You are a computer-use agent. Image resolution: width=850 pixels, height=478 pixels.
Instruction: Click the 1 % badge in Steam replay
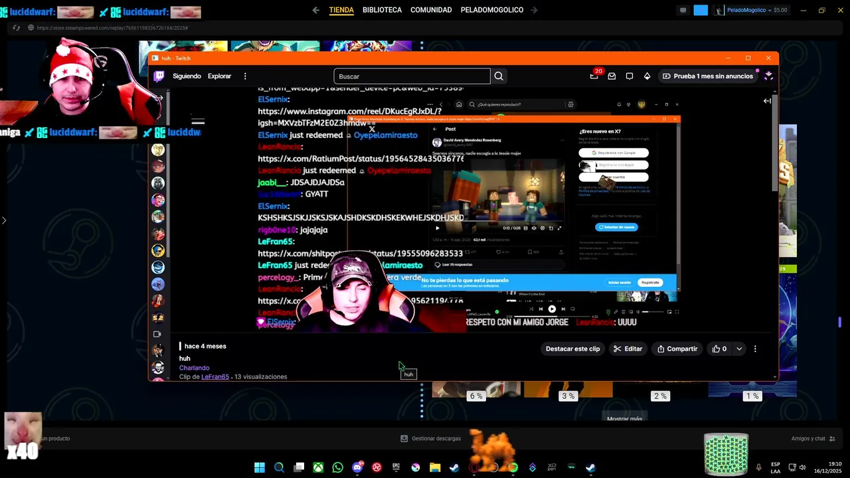click(752, 396)
